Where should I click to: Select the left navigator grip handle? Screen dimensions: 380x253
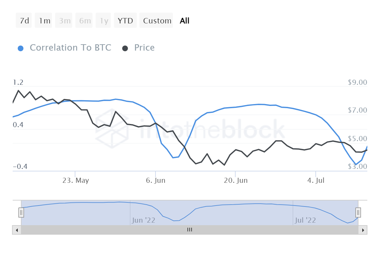pos(21,213)
